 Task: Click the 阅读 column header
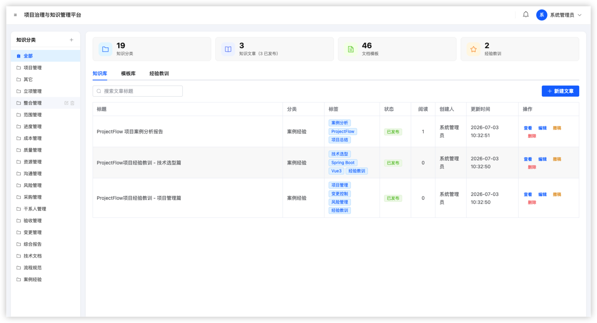pos(423,109)
